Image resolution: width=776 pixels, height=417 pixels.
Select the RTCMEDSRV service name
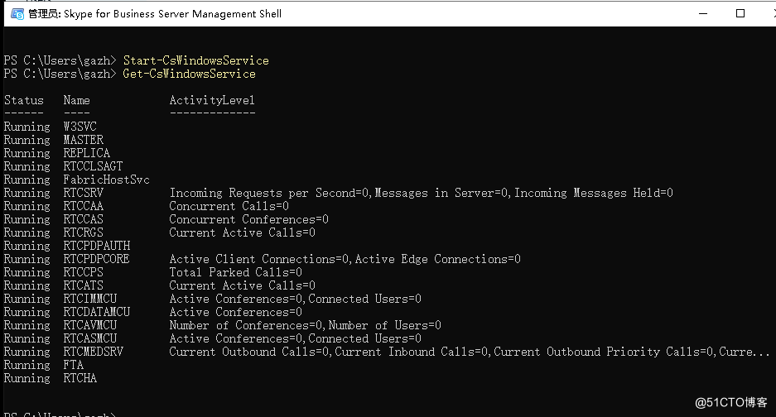coord(93,352)
